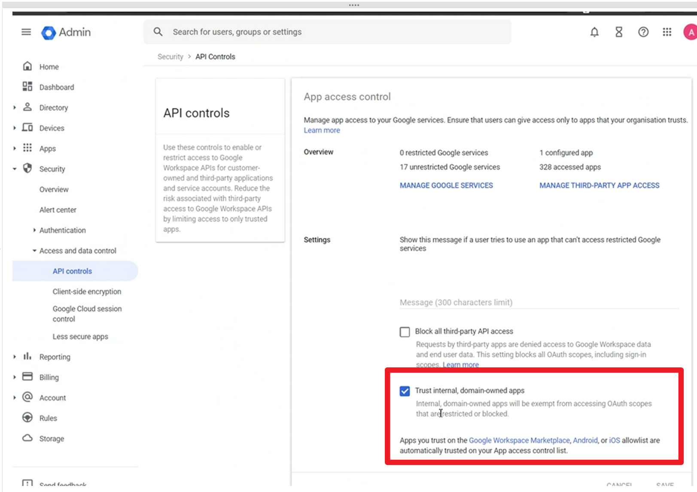Open Alert center in sidebar
Image resolution: width=697 pixels, height=492 pixels.
click(58, 210)
